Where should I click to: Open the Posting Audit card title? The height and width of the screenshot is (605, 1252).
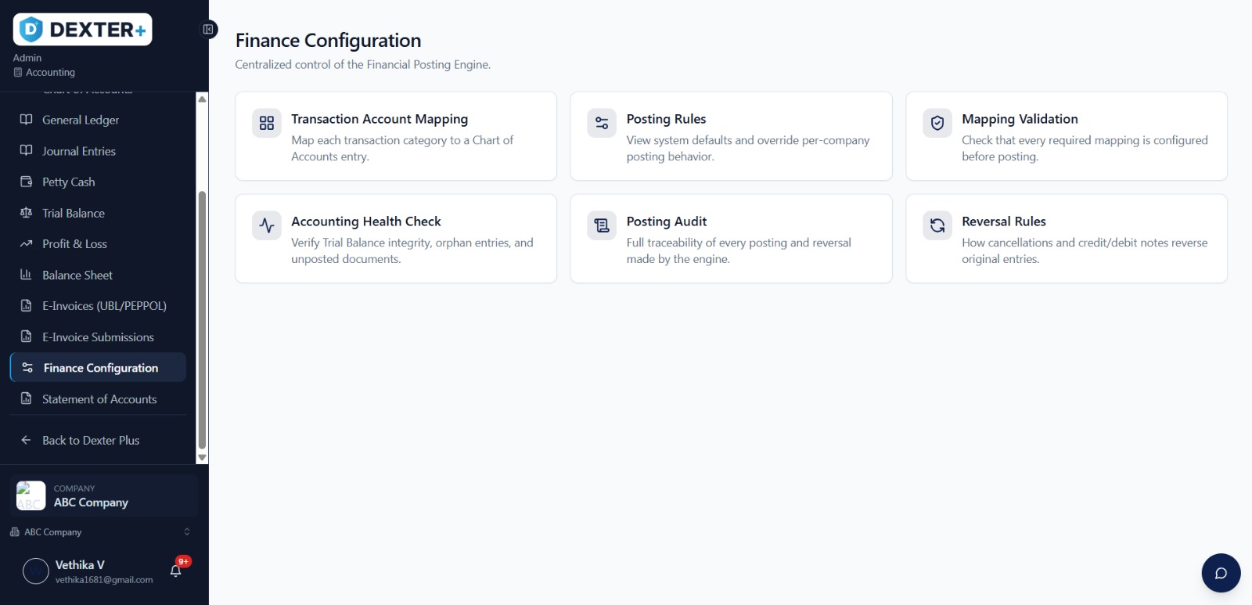pos(667,221)
